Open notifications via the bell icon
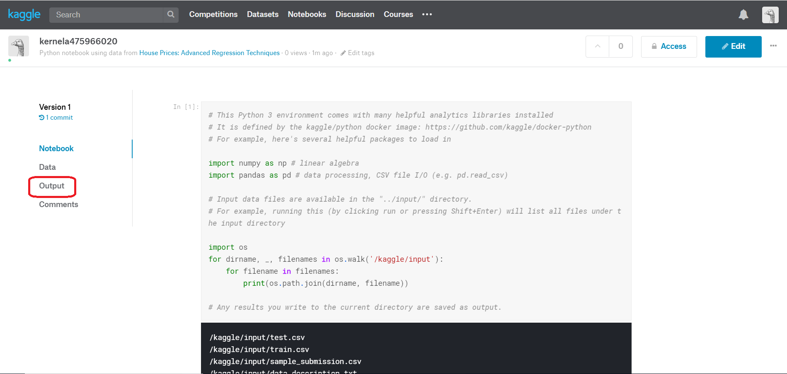The width and height of the screenshot is (787, 374). coord(743,14)
